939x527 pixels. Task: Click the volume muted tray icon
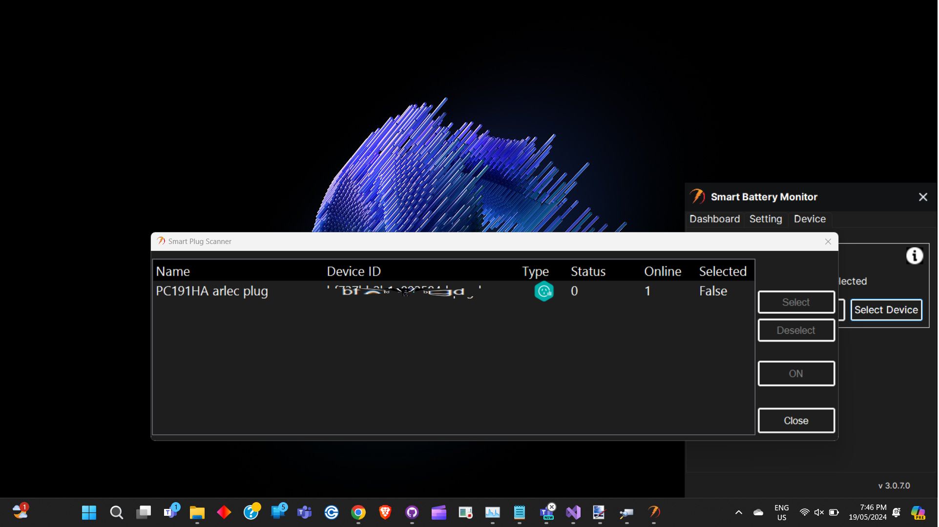[819, 512]
